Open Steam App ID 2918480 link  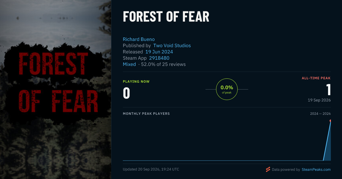159,58
